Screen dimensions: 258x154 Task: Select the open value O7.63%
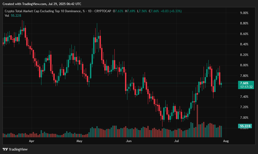pyautogui.click(x=118, y=11)
